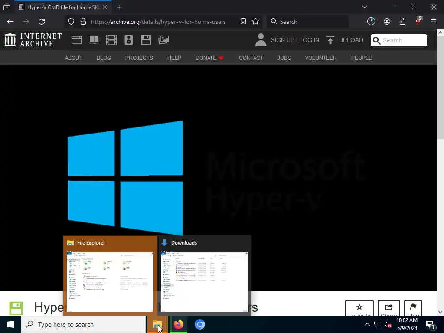
Task: Open the Firefox account icon
Action: [387, 22]
